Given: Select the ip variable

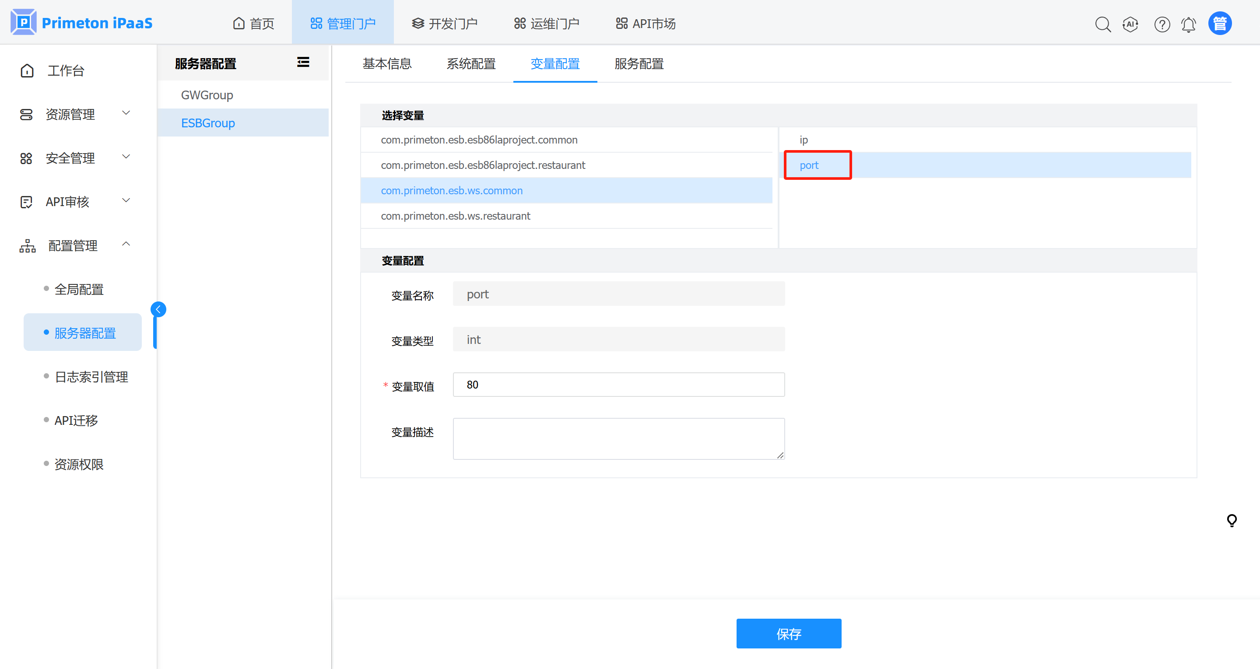Looking at the screenshot, I should click(804, 140).
